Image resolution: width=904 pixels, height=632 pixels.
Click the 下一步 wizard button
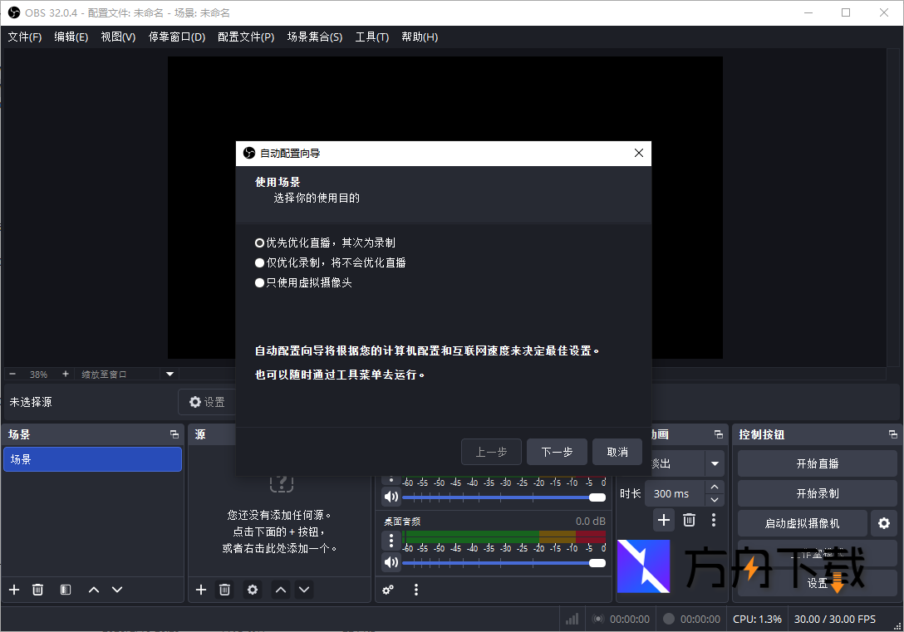click(x=556, y=452)
